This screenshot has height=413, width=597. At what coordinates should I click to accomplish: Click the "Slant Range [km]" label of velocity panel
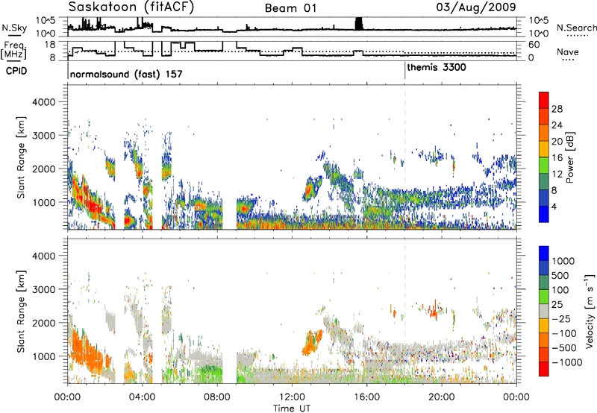pyautogui.click(x=21, y=312)
